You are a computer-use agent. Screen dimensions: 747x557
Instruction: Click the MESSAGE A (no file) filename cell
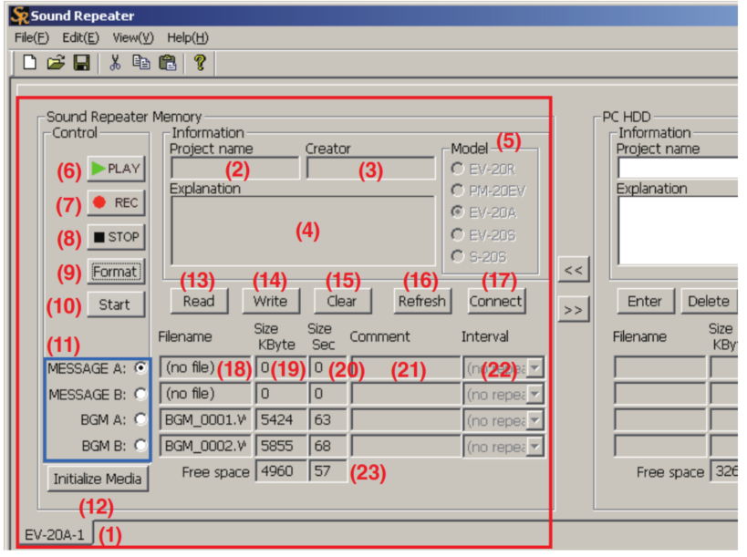pos(205,368)
